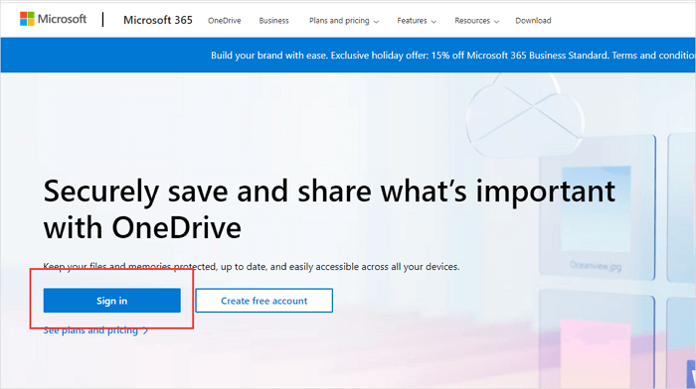The width and height of the screenshot is (696, 389).
Task: Click the Keep your files description text
Action: coord(252,267)
